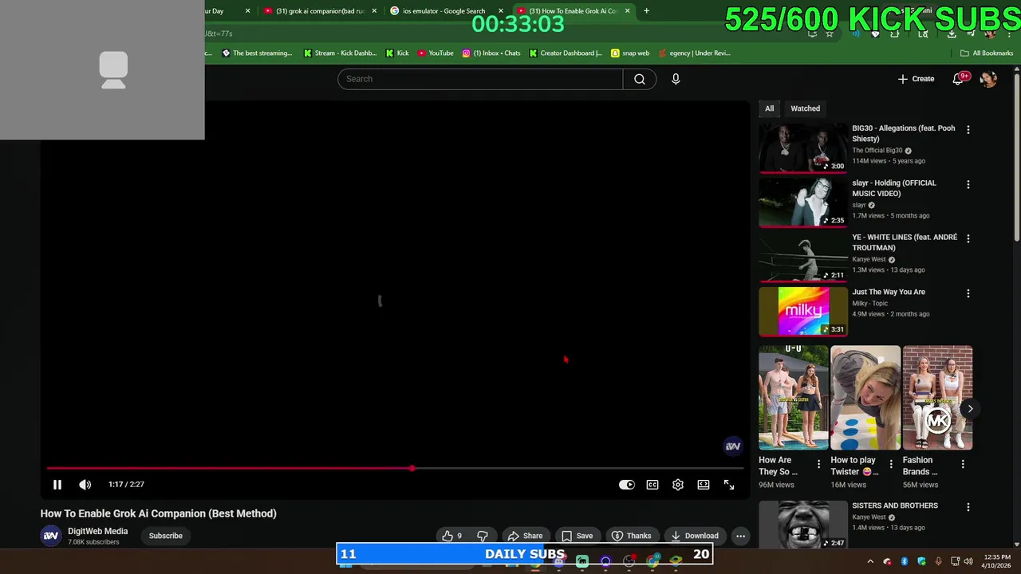Viewport: 1021px width, 574px height.
Task: Open the YE - WHITE LINES title link
Action: click(905, 242)
